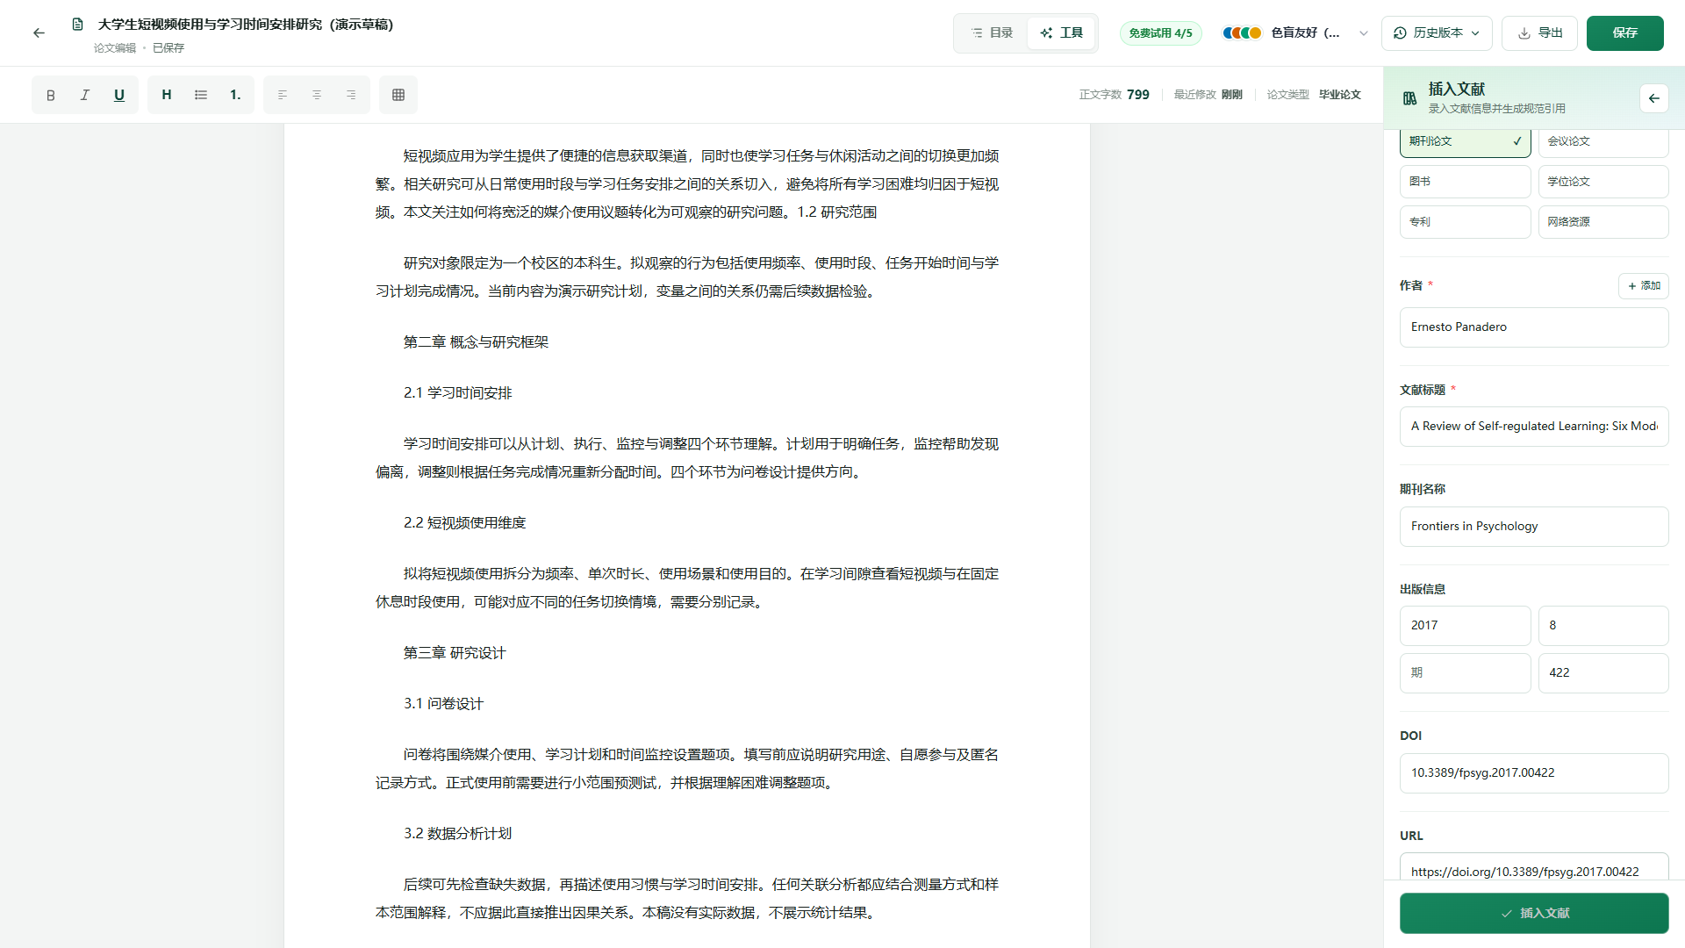Open the 历史版本 dropdown
Image resolution: width=1685 pixels, height=948 pixels.
pos(1437,32)
